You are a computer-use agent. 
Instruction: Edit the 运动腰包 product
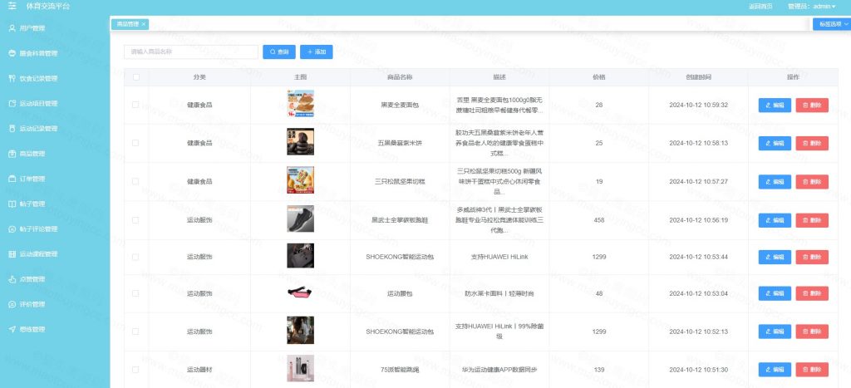[775, 293]
